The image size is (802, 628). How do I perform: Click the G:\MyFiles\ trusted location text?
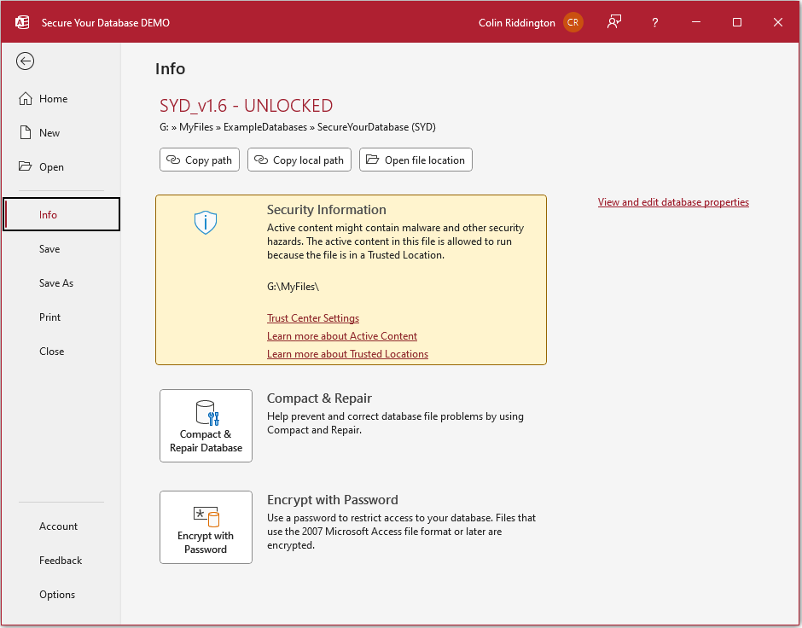293,287
